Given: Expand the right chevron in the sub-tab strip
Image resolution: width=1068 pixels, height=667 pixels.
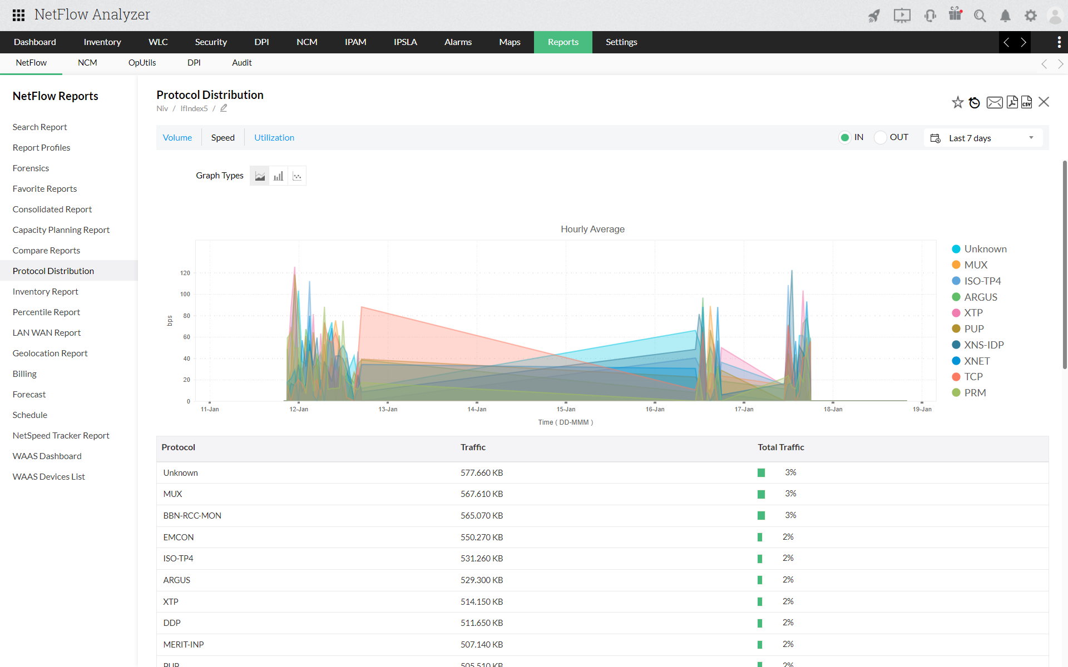Looking at the screenshot, I should (1061, 63).
